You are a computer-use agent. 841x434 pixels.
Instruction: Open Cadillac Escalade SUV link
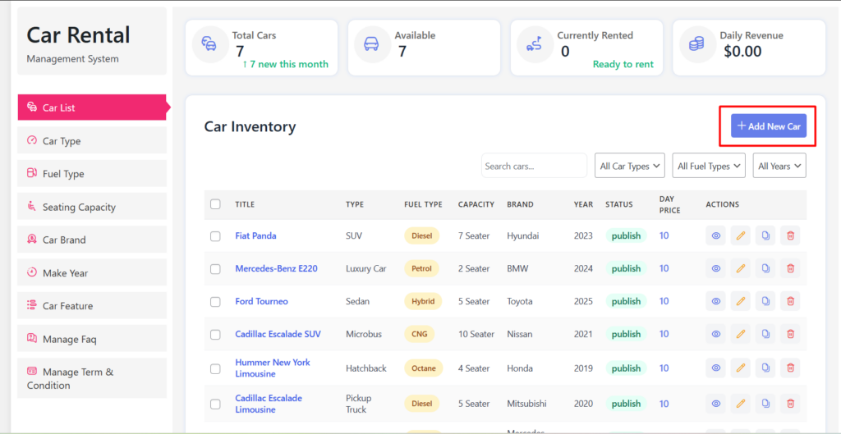click(x=278, y=334)
